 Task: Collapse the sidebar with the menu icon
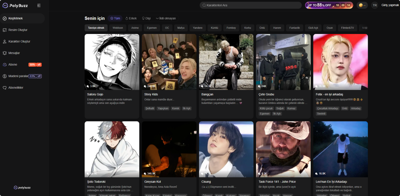click(39, 5)
